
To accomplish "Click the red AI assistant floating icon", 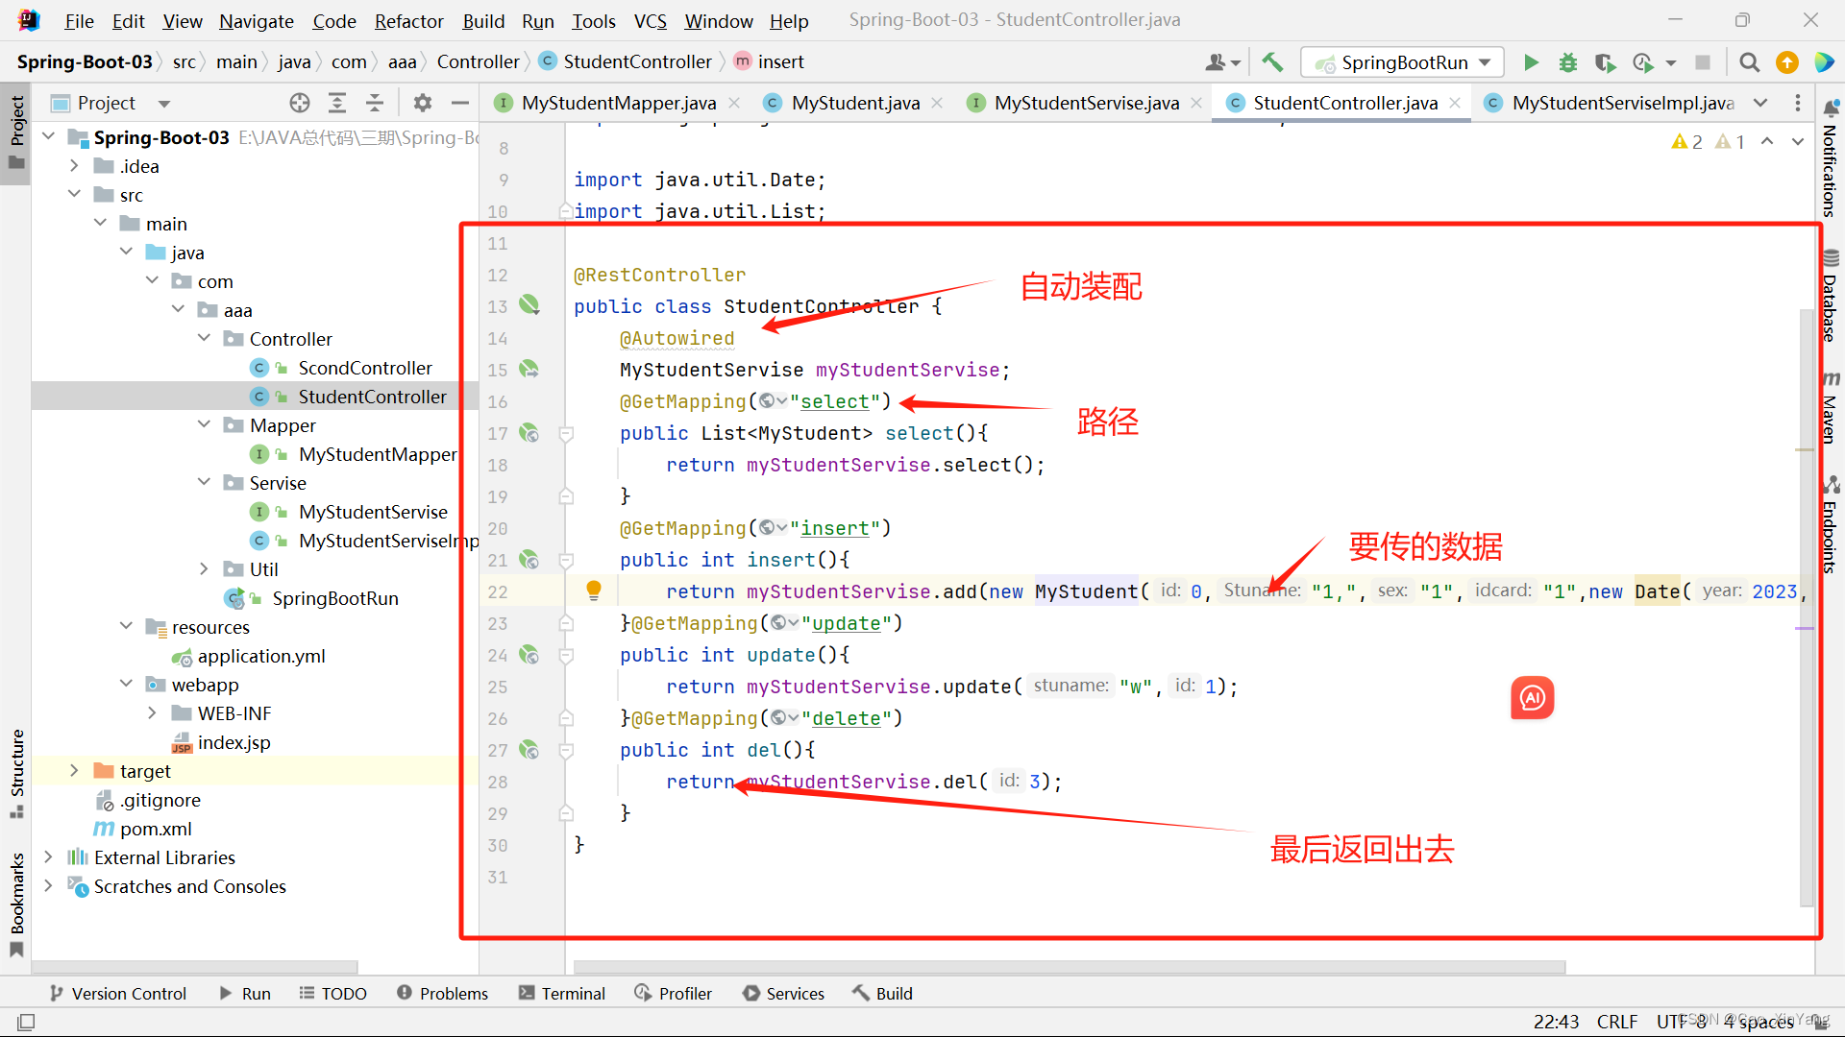I will (1532, 698).
